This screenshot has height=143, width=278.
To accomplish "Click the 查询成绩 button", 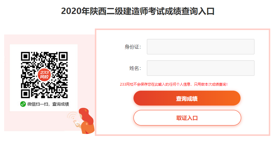I will pyautogui.click(x=187, y=98).
